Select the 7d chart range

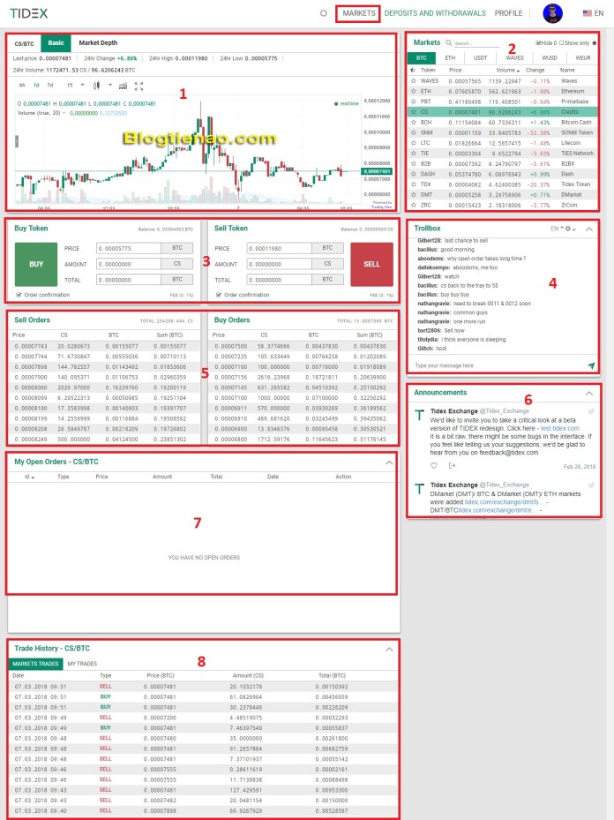pos(50,86)
